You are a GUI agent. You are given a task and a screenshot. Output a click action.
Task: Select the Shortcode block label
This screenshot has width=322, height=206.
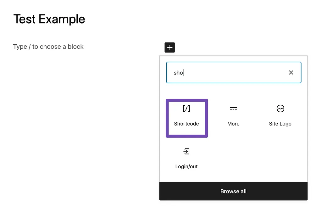[x=186, y=124]
